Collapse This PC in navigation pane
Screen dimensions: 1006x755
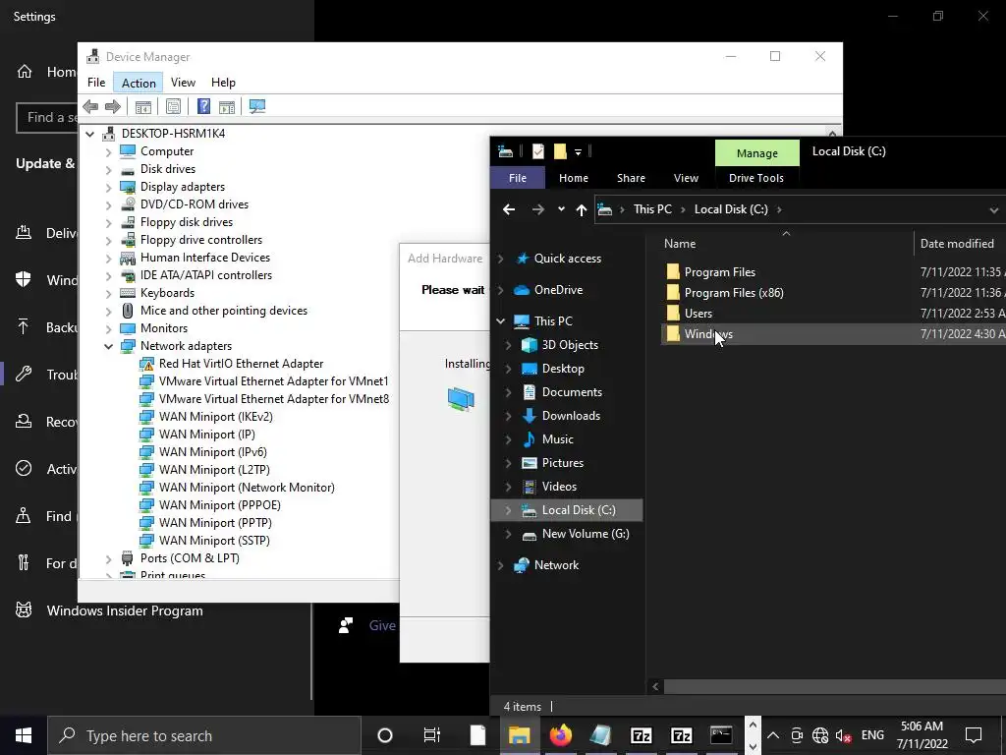pos(500,321)
